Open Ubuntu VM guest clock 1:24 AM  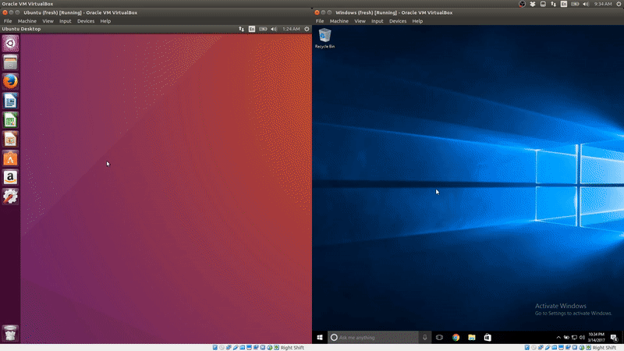(x=291, y=29)
